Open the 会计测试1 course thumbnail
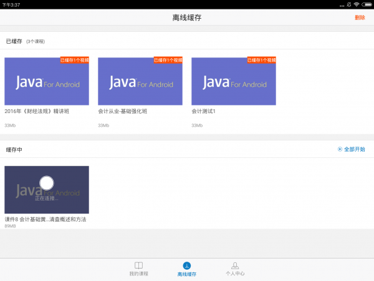374x281 pixels. [x=234, y=81]
